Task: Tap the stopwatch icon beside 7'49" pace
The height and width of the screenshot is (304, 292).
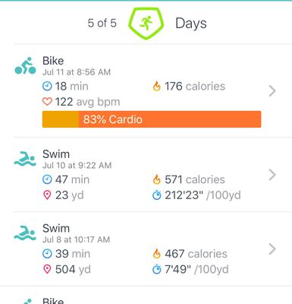Action: (x=157, y=269)
